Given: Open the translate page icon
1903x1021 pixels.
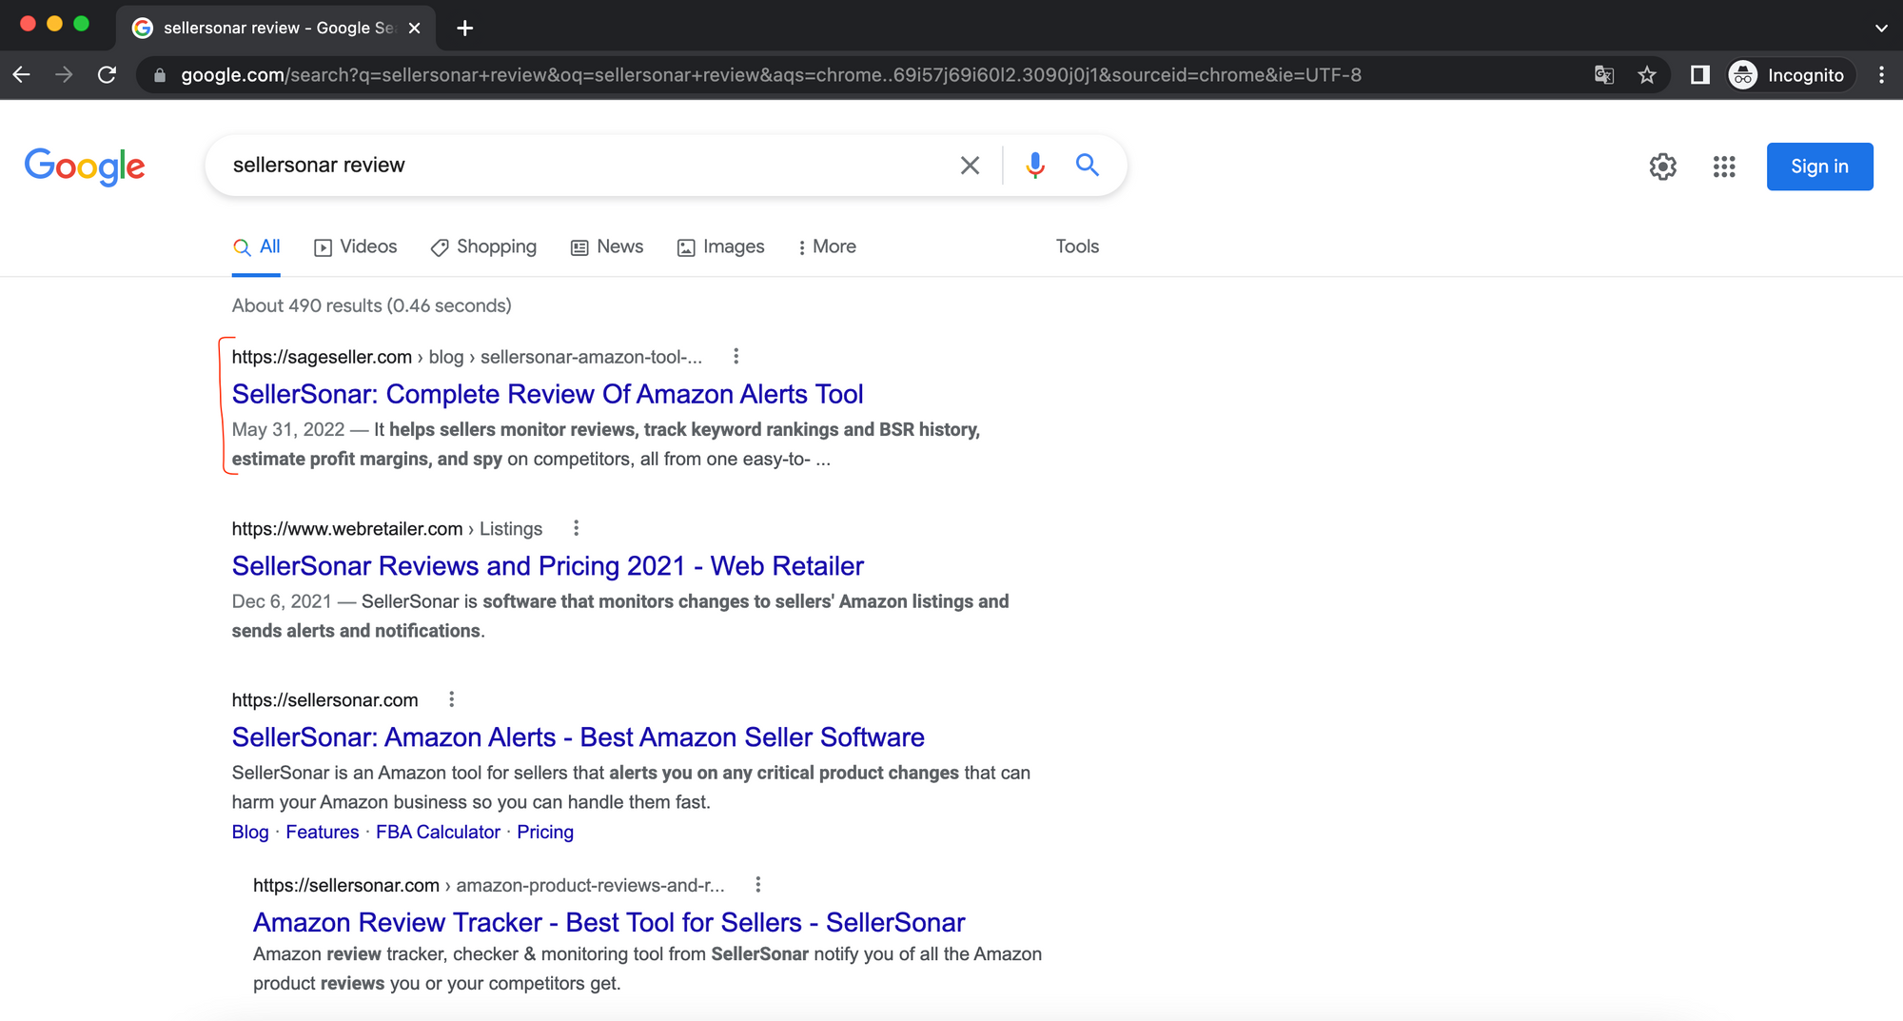Looking at the screenshot, I should tap(1604, 75).
